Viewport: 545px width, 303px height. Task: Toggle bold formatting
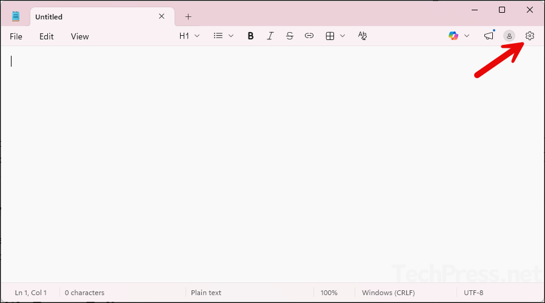click(x=250, y=36)
